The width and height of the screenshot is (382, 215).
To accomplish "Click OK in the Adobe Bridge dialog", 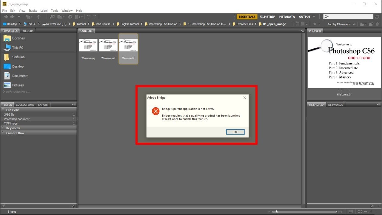I will click(235, 132).
